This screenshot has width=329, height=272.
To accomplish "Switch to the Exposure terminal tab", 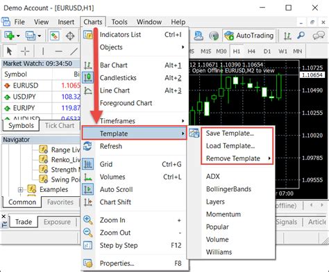I will point(57,222).
